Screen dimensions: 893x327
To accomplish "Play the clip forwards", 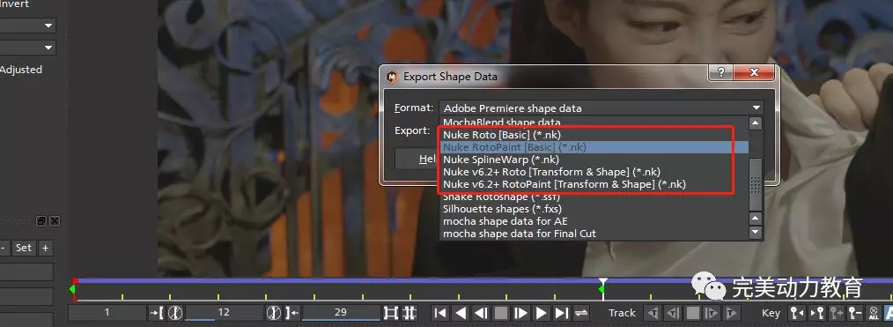I will coord(541,313).
